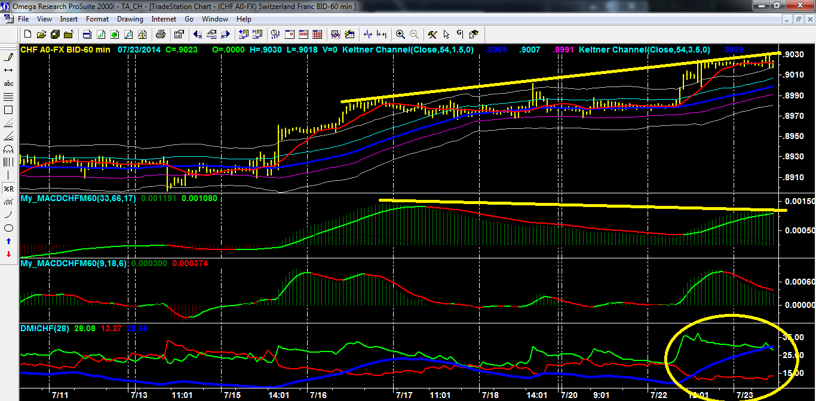Restore down the inner chart window
This screenshot has width=816, height=401.
(797, 19)
